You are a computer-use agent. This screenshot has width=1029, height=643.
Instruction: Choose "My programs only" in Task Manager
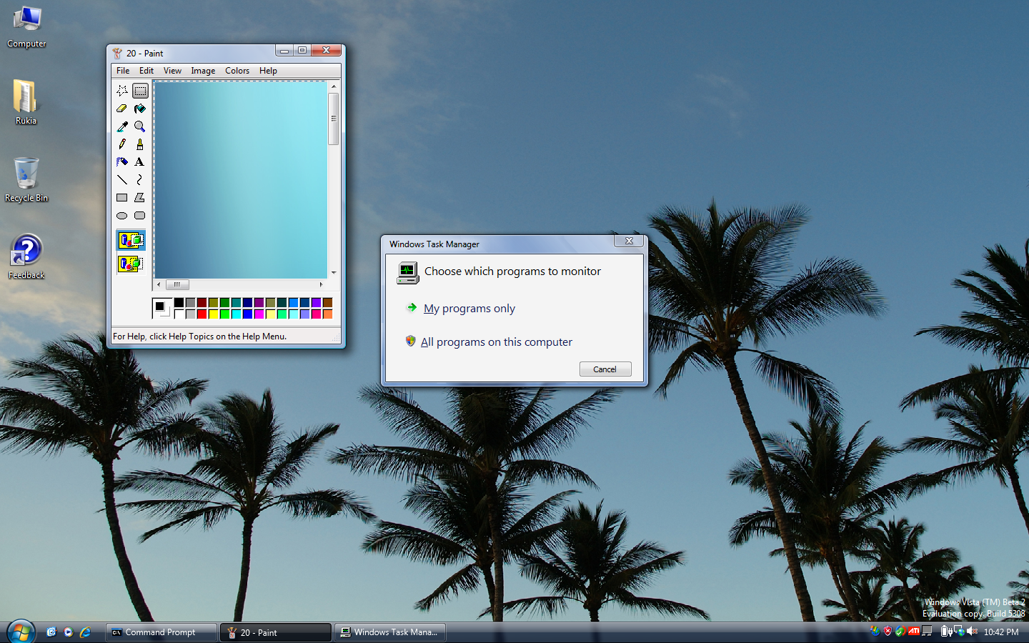(x=469, y=309)
